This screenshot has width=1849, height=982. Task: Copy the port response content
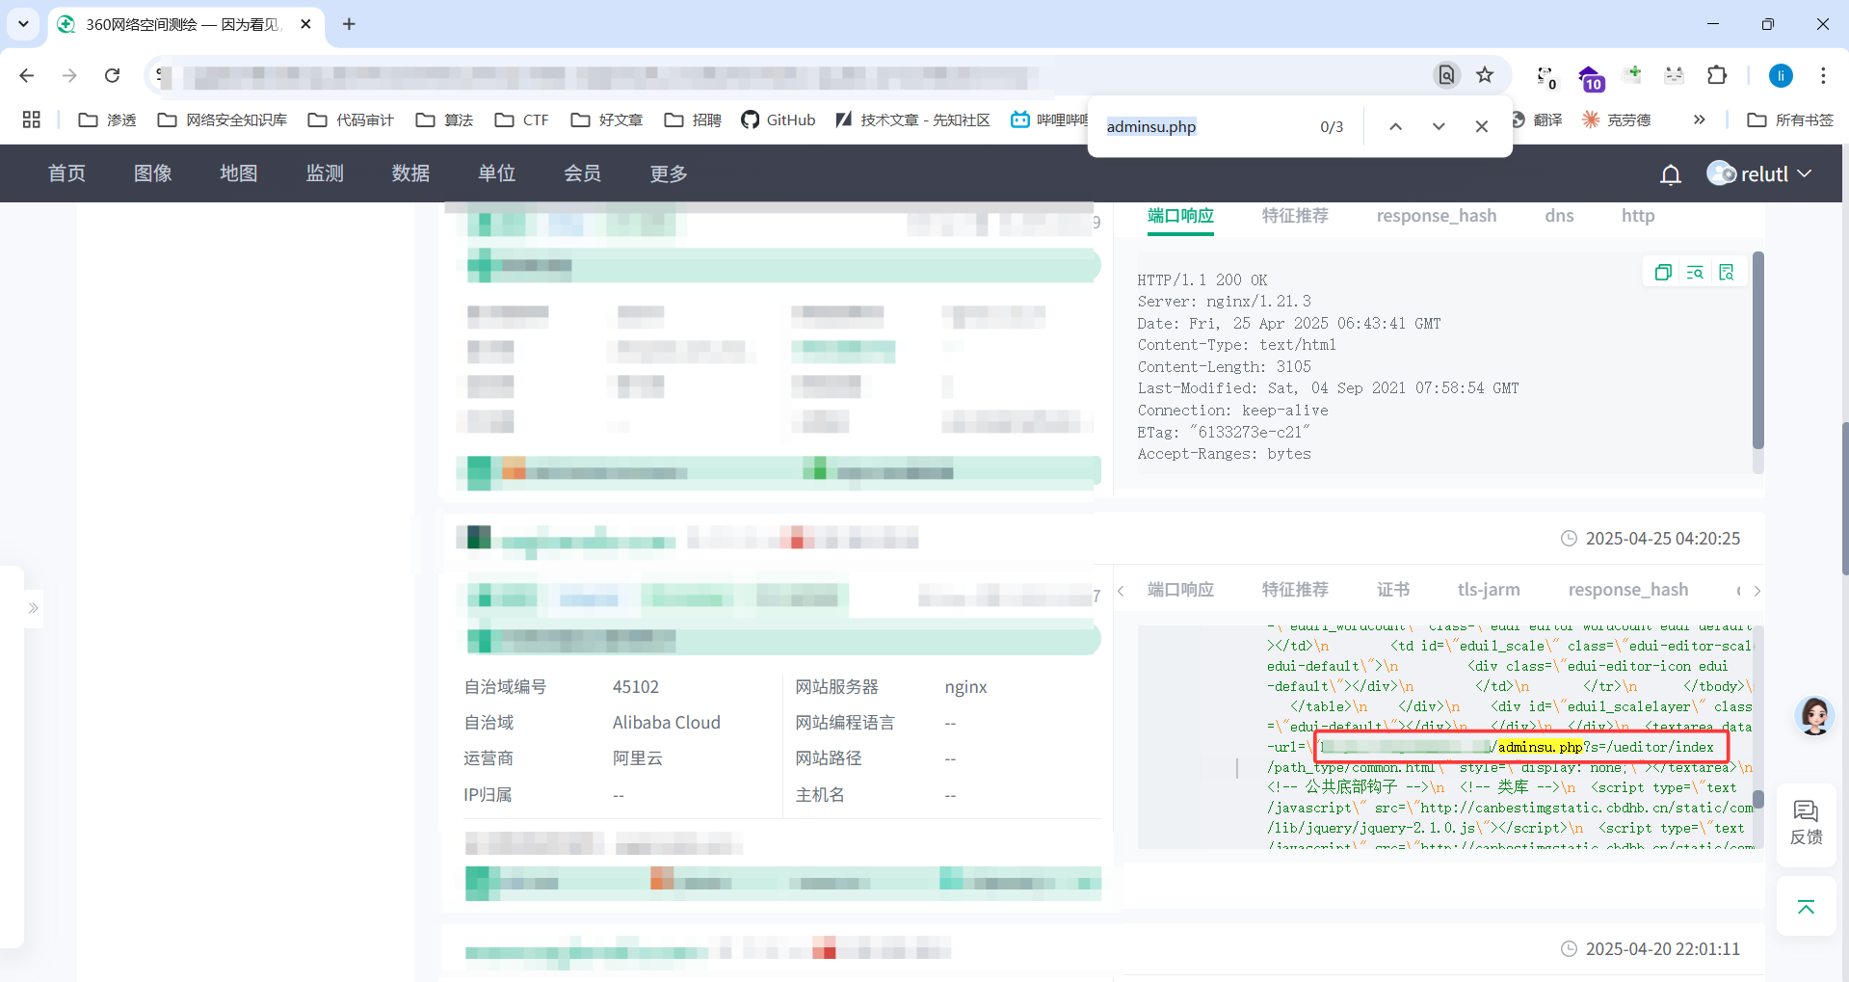1663,273
